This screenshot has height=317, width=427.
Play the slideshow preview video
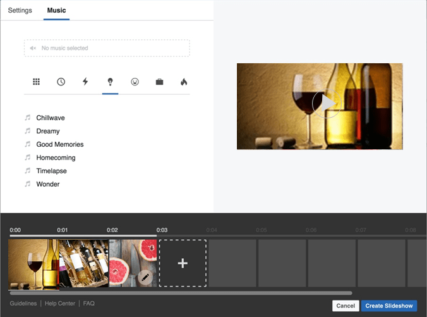pos(326,106)
